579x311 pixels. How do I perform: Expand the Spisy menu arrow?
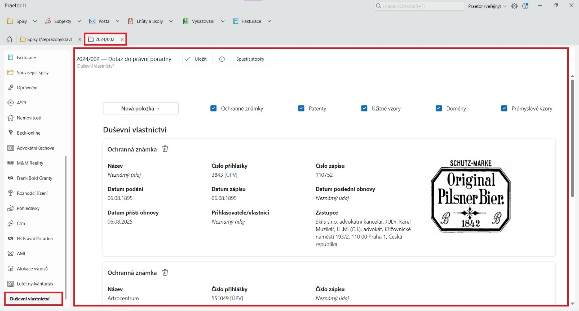[x=35, y=21]
